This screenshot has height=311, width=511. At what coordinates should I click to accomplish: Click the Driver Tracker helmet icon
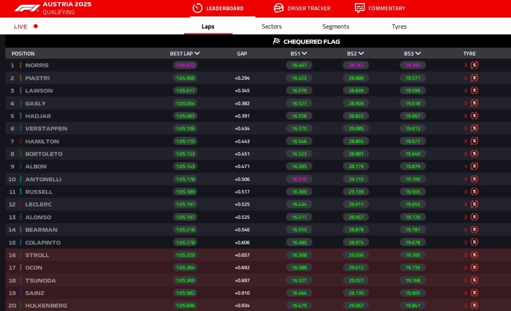[x=278, y=8]
